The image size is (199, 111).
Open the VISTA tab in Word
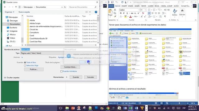[163, 6]
